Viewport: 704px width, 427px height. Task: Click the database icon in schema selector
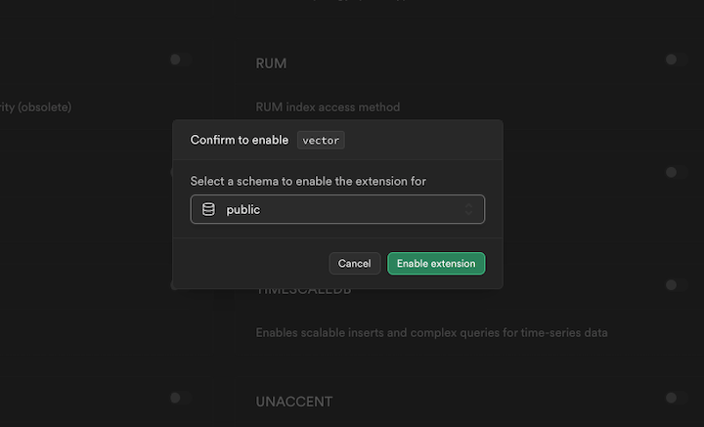[208, 209]
